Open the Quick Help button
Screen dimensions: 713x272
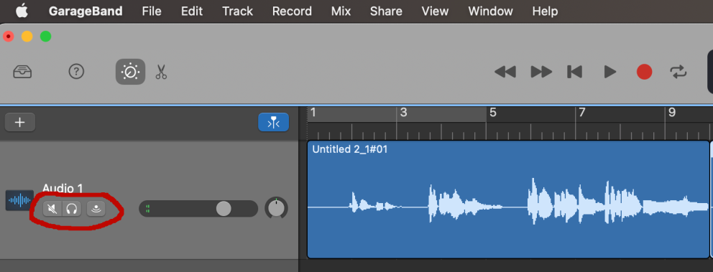[x=76, y=72]
